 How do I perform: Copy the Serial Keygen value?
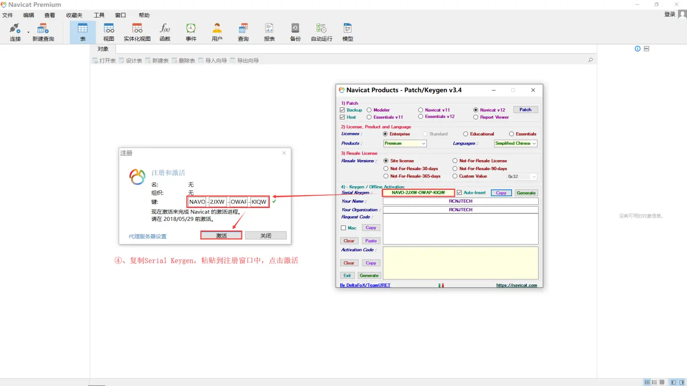coord(501,193)
